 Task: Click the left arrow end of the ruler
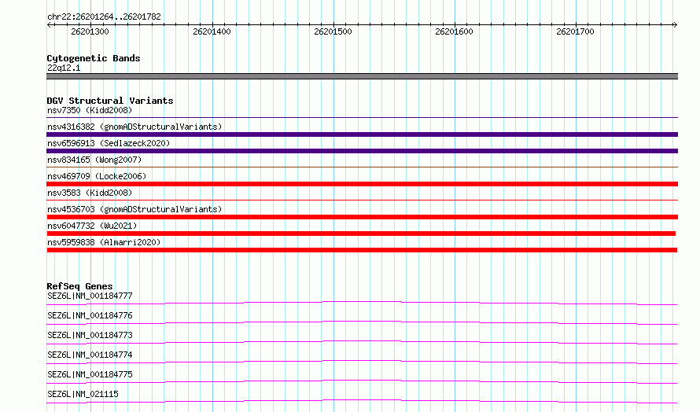click(x=49, y=25)
